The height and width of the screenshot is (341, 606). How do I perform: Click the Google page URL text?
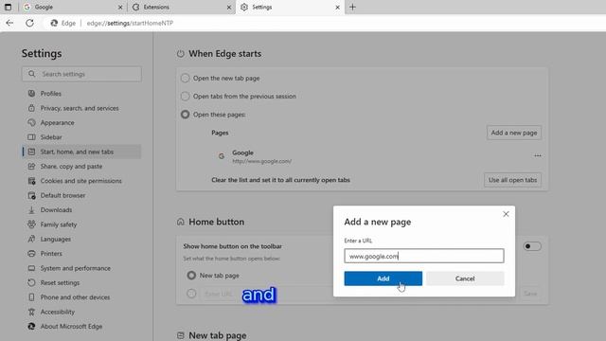click(x=262, y=161)
